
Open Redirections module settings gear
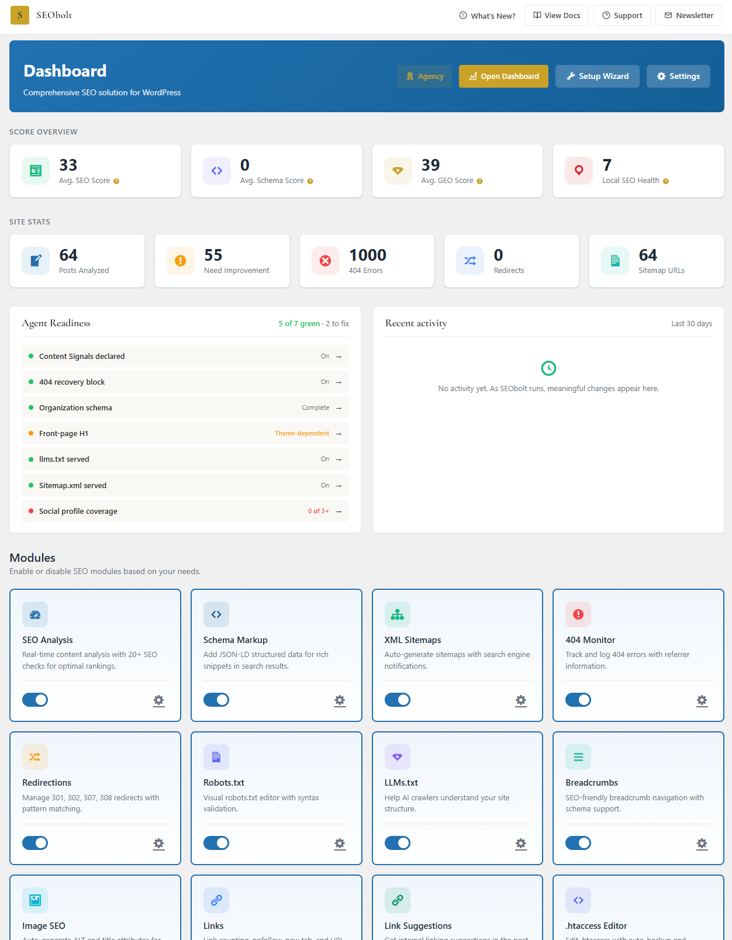tap(158, 844)
